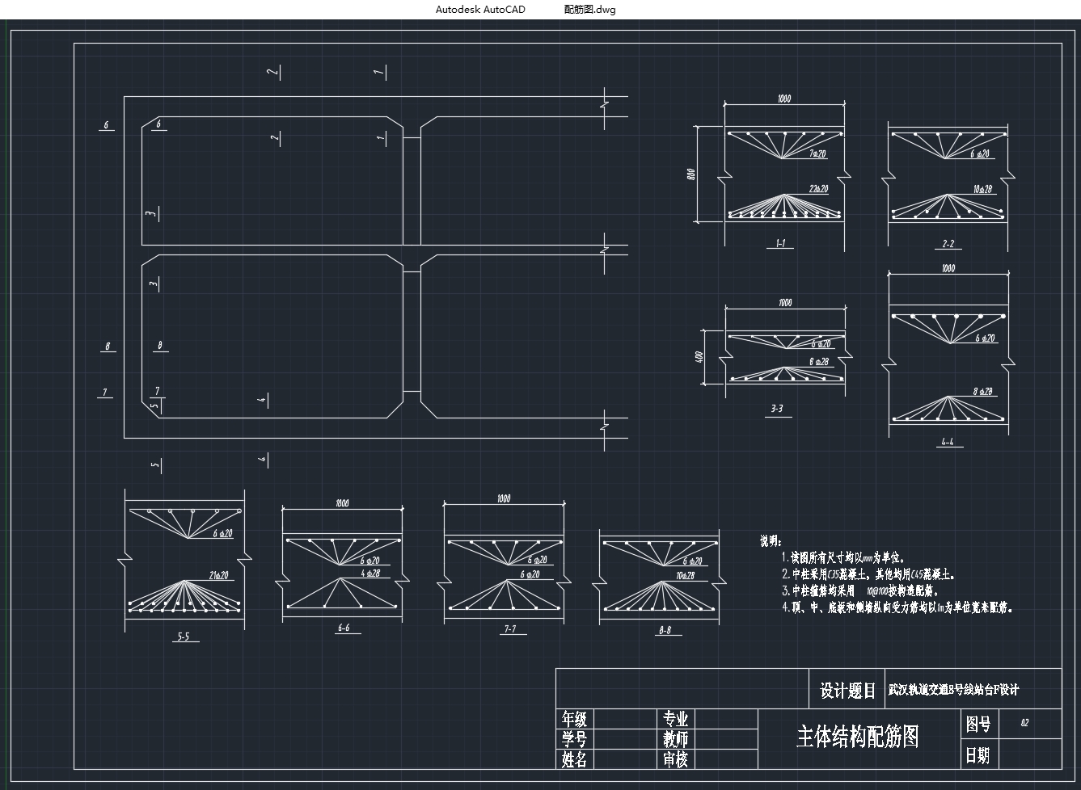Click the 21⌀20 rebar annotation in section 5-5
1081x790 pixels.
coord(219,576)
